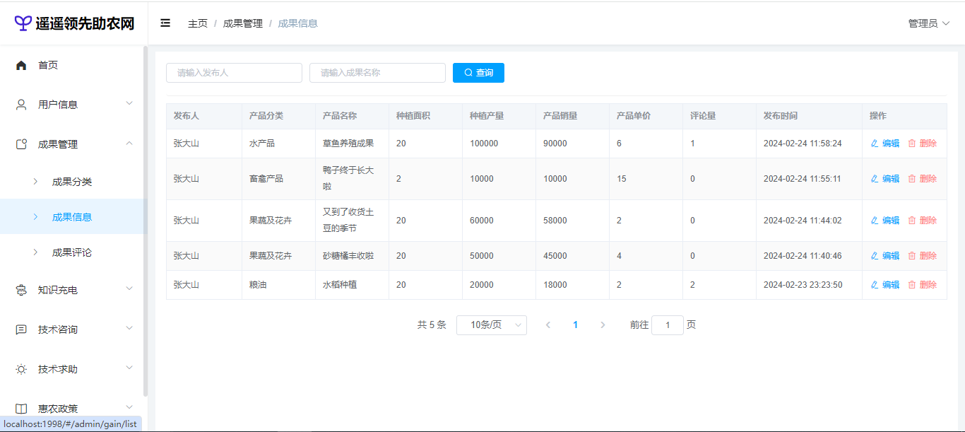965x432 pixels.
Task: Click the 成果管理 sidebar icon
Action: (21, 144)
